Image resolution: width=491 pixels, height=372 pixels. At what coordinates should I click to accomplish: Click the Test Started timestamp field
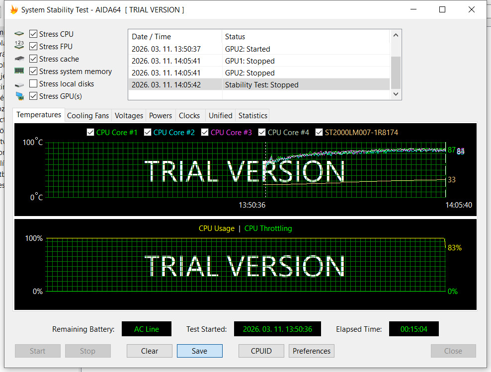277,329
